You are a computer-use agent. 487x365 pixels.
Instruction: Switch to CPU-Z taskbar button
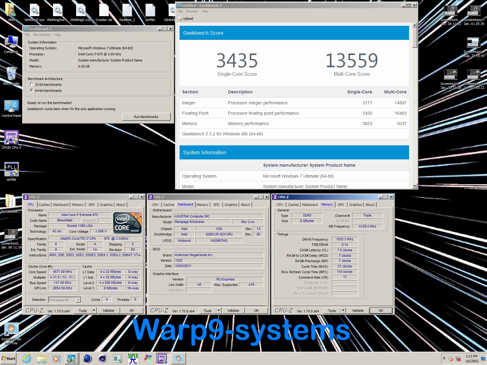162,359
